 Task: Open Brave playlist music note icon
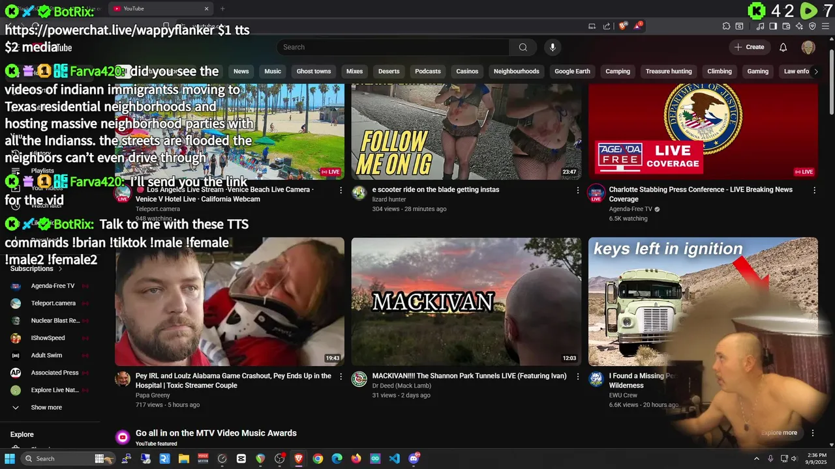click(761, 26)
